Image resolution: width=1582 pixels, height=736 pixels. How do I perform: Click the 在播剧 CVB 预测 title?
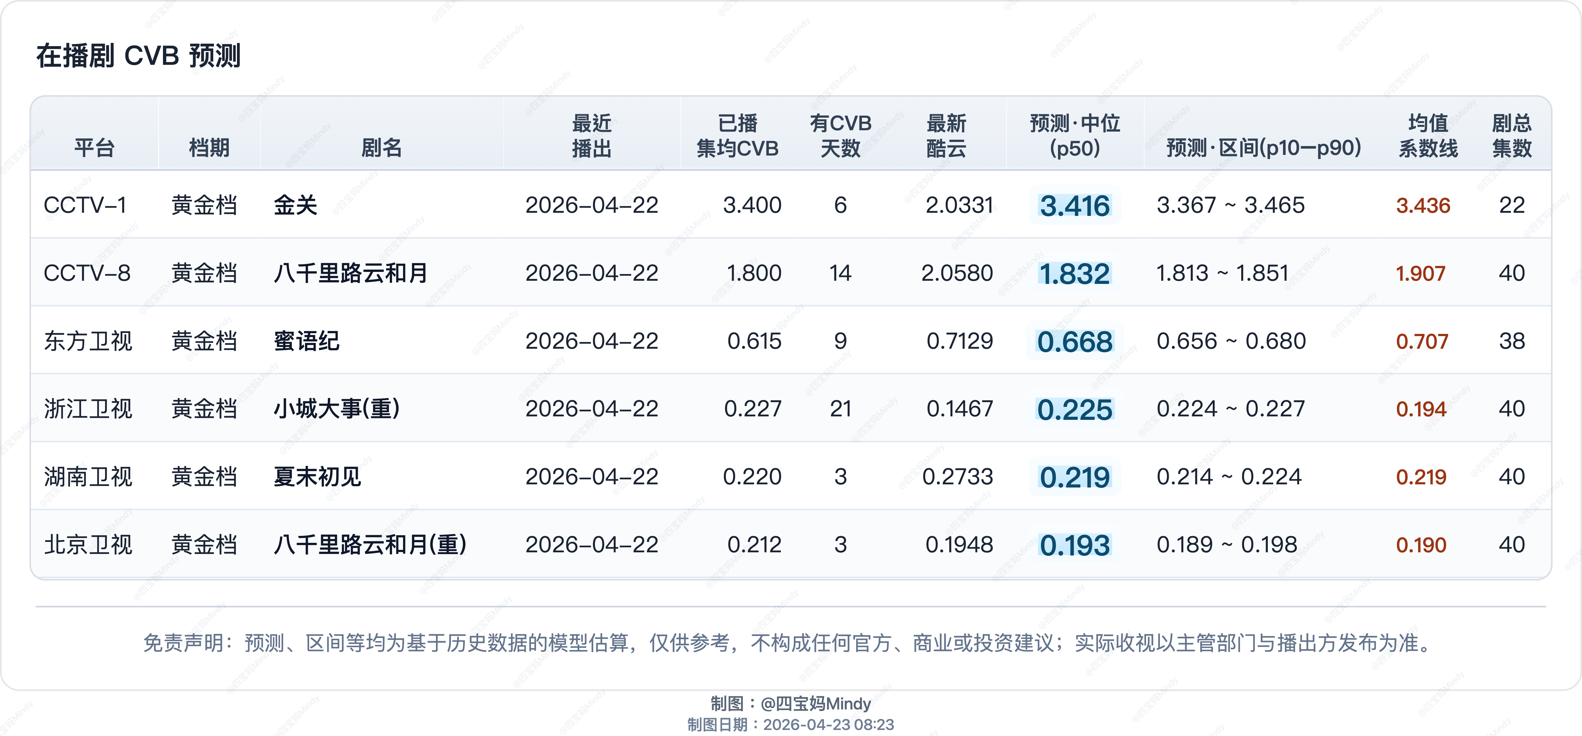pyautogui.click(x=139, y=56)
